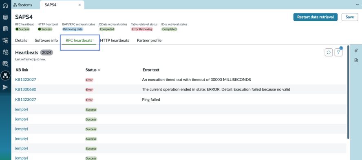Image resolution: width=362 pixels, height=160 pixels.
Task: Click the KB link column header
Action: pos(22,70)
